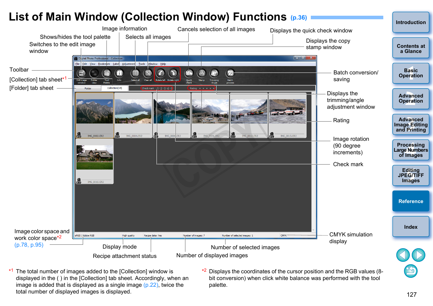This screenshot has height=306, width=433.
Task: Click the Edit image window icon
Action: click(81, 73)
